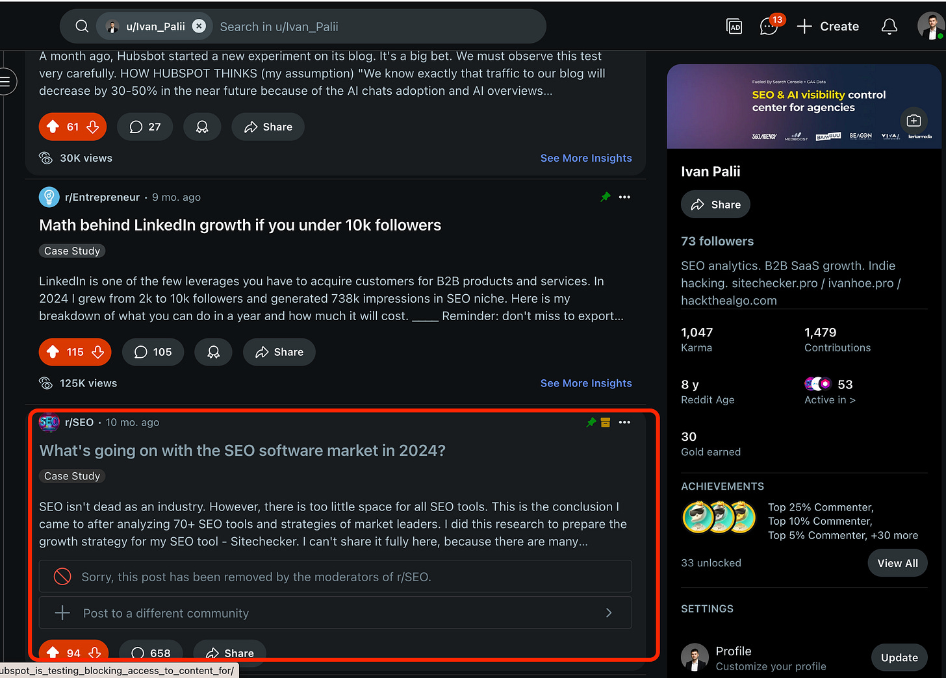This screenshot has height=678, width=946.
Task: Downvote the SEO post with 94 votes
Action: [95, 653]
